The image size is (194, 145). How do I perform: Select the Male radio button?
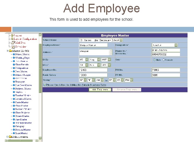[x=154, y=60]
